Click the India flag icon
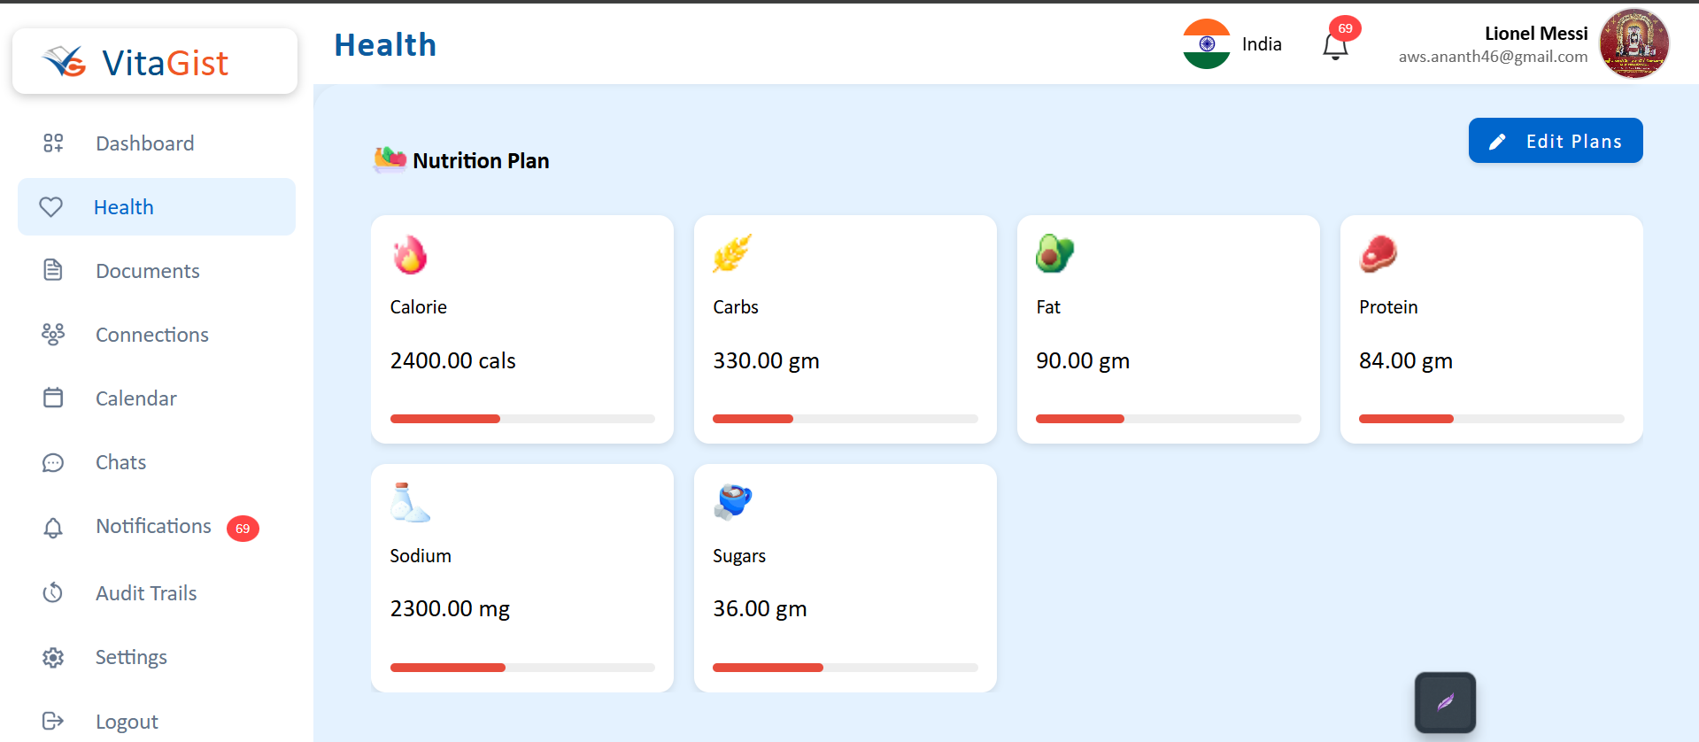The width and height of the screenshot is (1699, 742). (1206, 44)
